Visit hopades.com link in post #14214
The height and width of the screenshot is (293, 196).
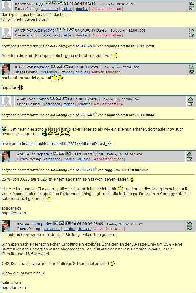tap(14, 213)
